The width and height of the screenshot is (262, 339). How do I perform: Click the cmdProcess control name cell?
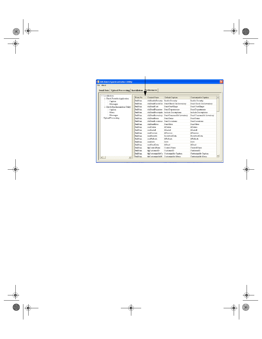tap(155, 133)
